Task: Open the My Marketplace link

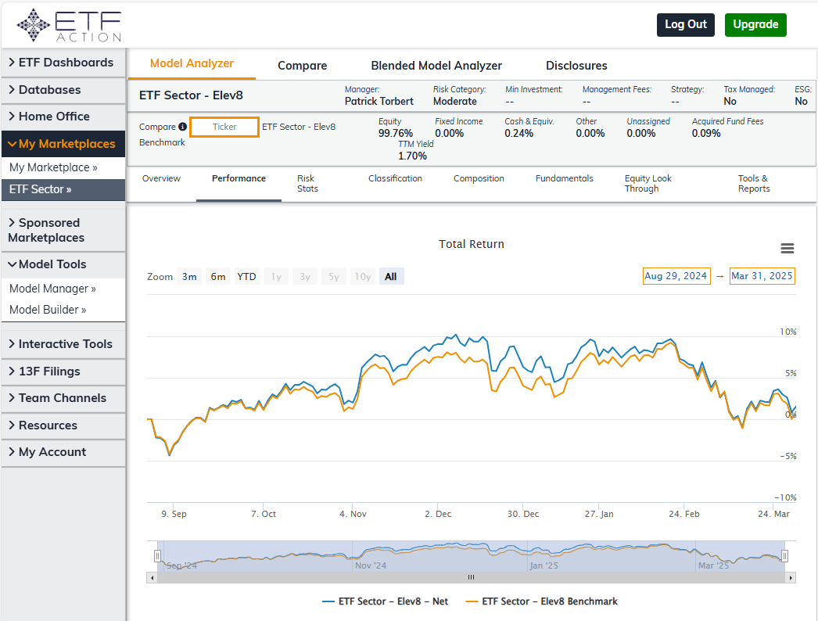Action: [x=53, y=167]
